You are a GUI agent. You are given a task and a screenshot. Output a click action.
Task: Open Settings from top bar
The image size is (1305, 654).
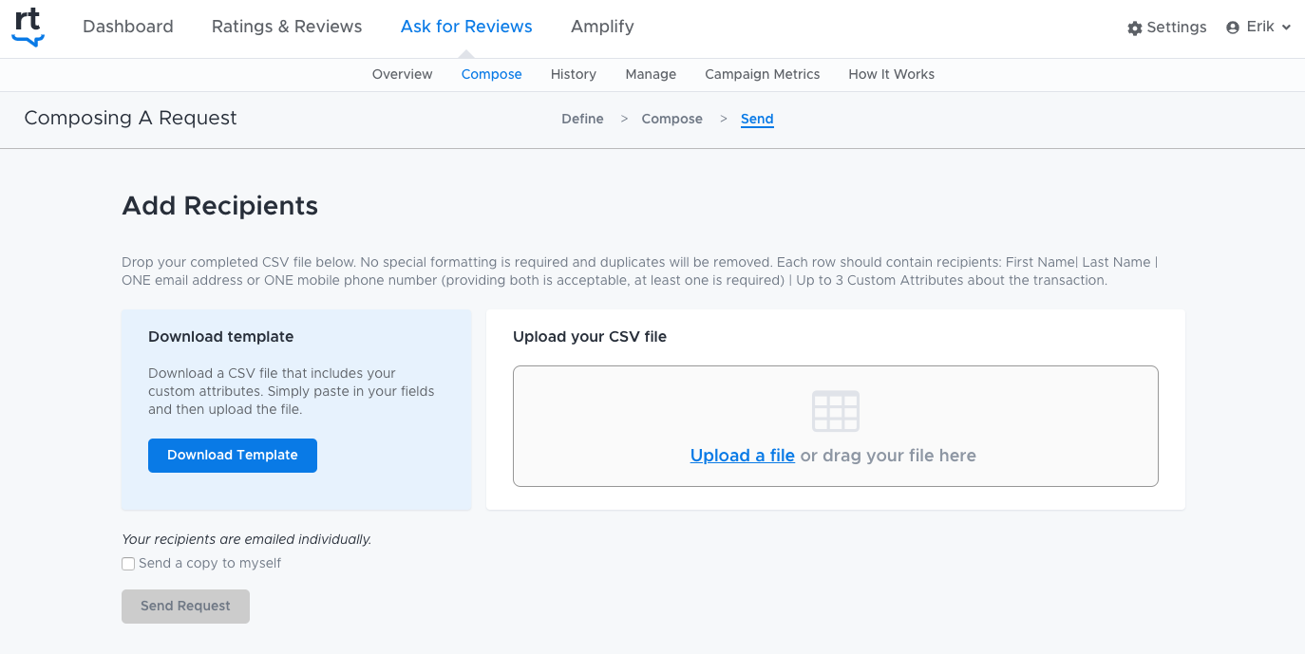1167,28
